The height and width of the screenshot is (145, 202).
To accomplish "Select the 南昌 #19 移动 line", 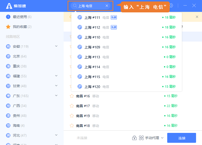I will click(133, 116).
